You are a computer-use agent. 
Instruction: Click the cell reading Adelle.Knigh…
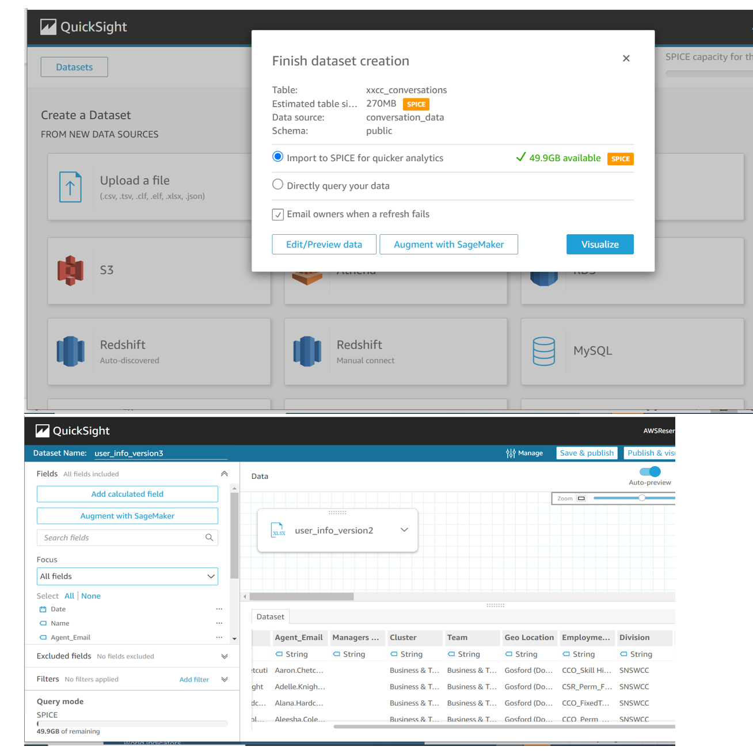pos(300,687)
